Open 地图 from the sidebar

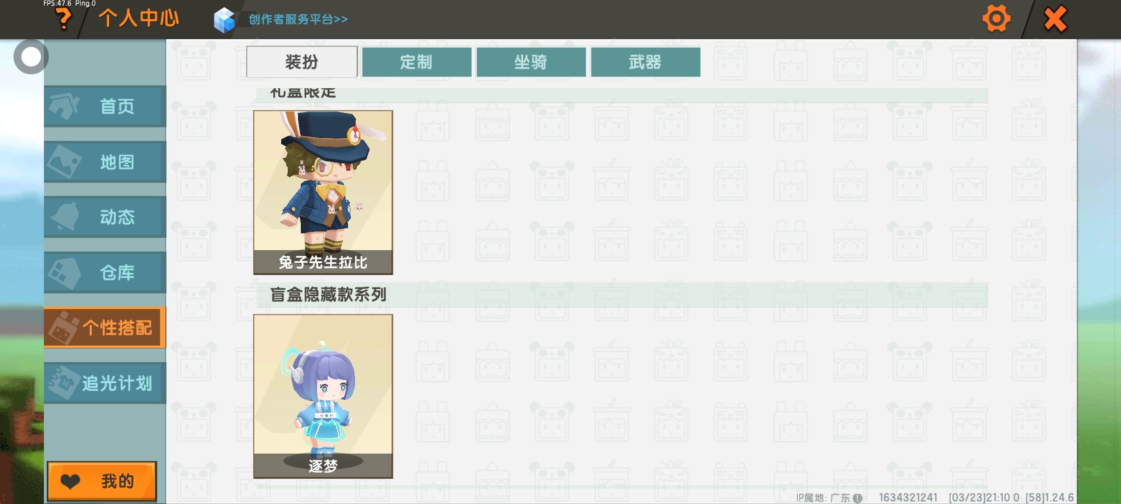(105, 162)
